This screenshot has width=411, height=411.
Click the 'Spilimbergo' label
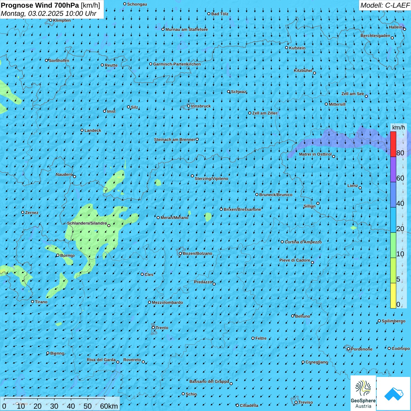(x=393, y=321)
